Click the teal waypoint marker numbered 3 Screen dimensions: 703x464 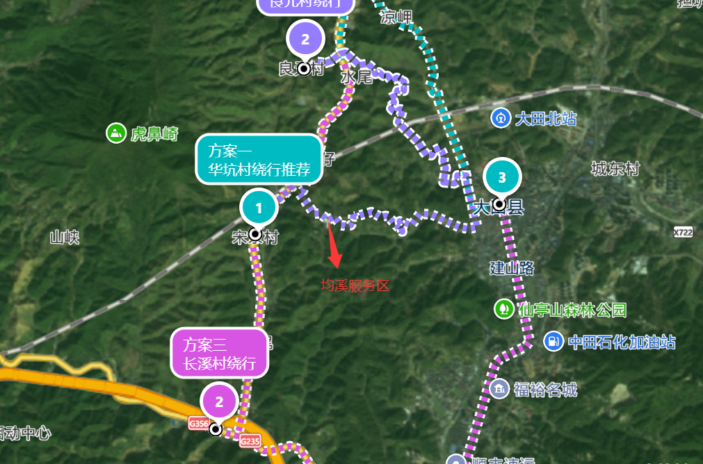click(x=501, y=177)
